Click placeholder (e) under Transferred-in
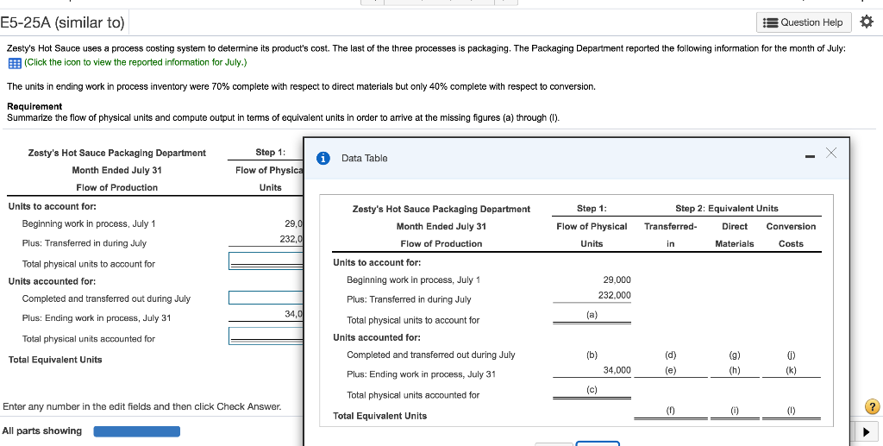Viewport: 883px width, 446px height. tap(671, 370)
